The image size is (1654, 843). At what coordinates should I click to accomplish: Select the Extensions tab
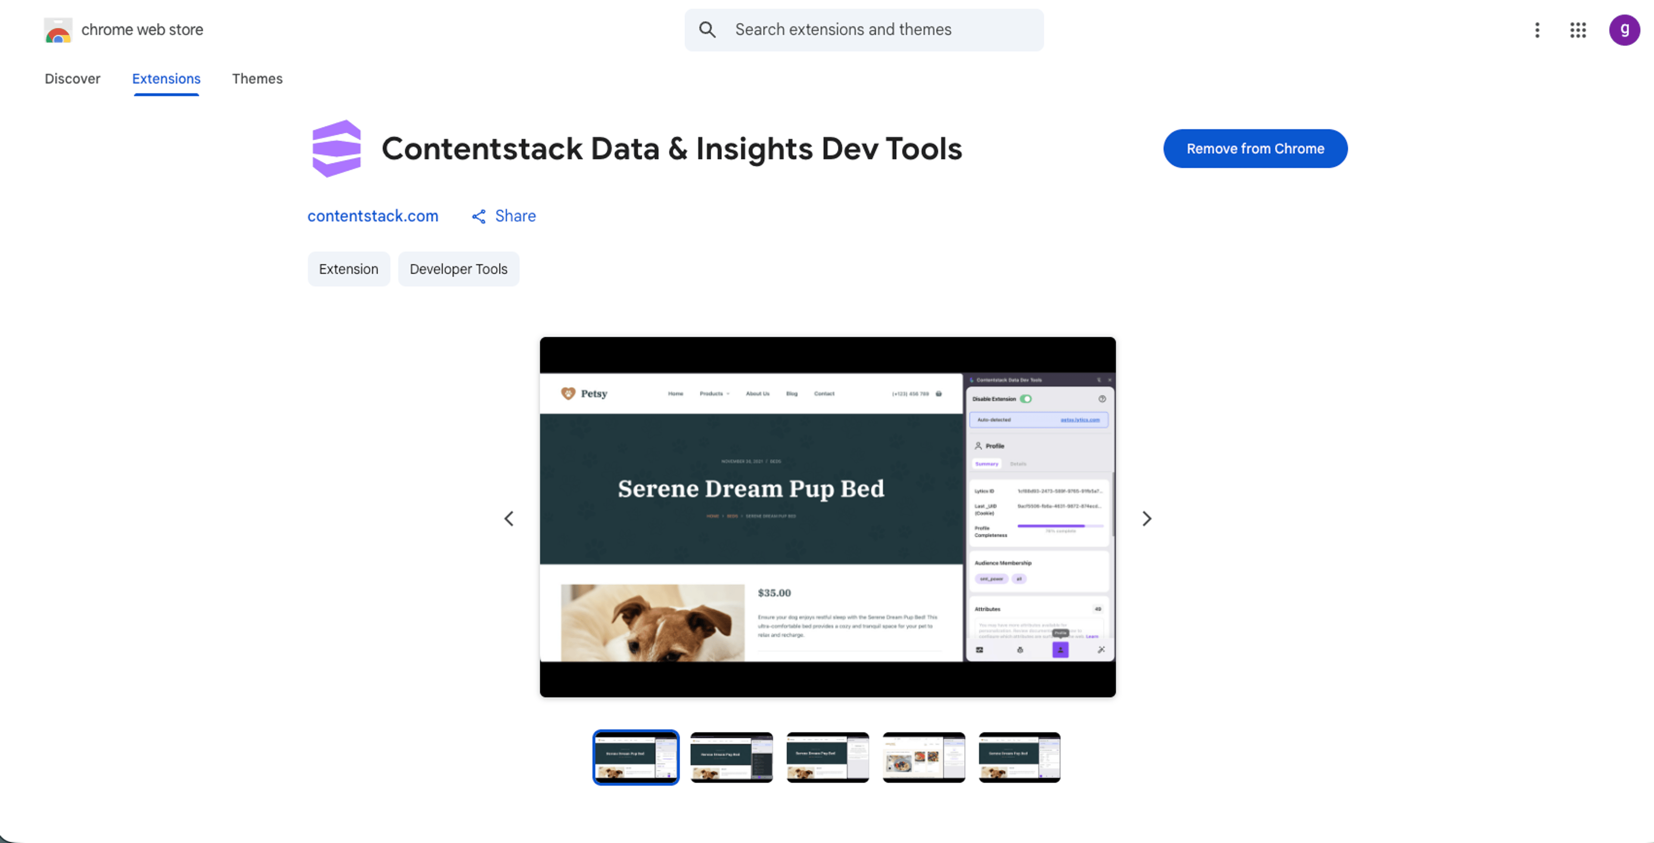pos(166,78)
